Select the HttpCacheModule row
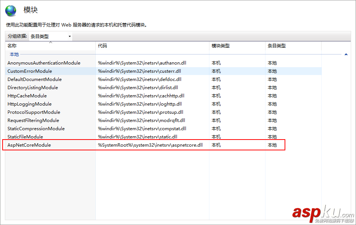This screenshot has height=225, width=356. 163,96
